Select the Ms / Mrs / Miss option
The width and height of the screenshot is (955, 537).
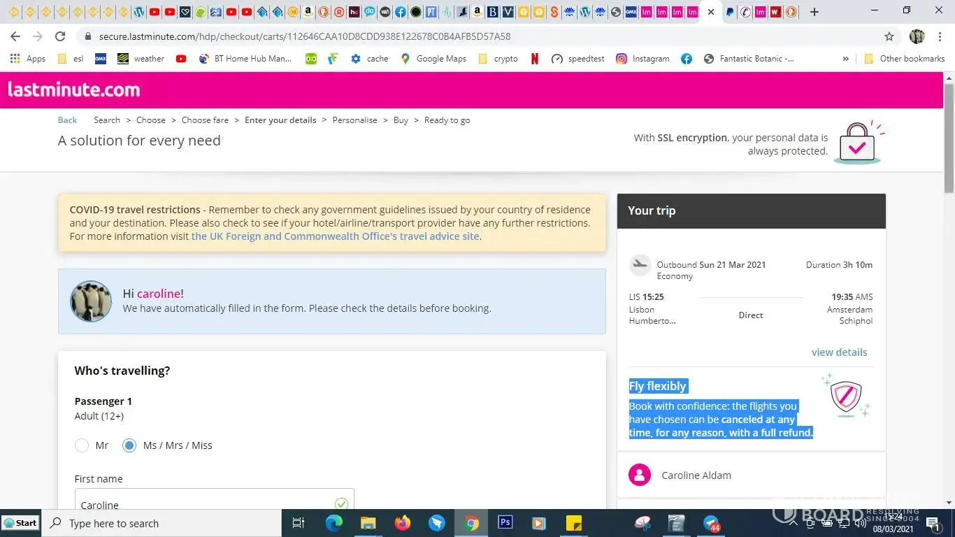[129, 445]
